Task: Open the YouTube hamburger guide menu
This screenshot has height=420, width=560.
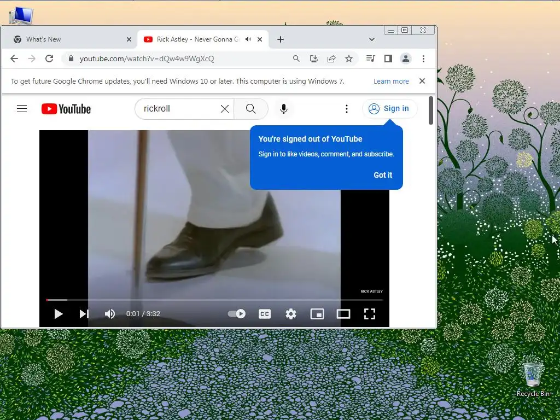Action: tap(22, 109)
